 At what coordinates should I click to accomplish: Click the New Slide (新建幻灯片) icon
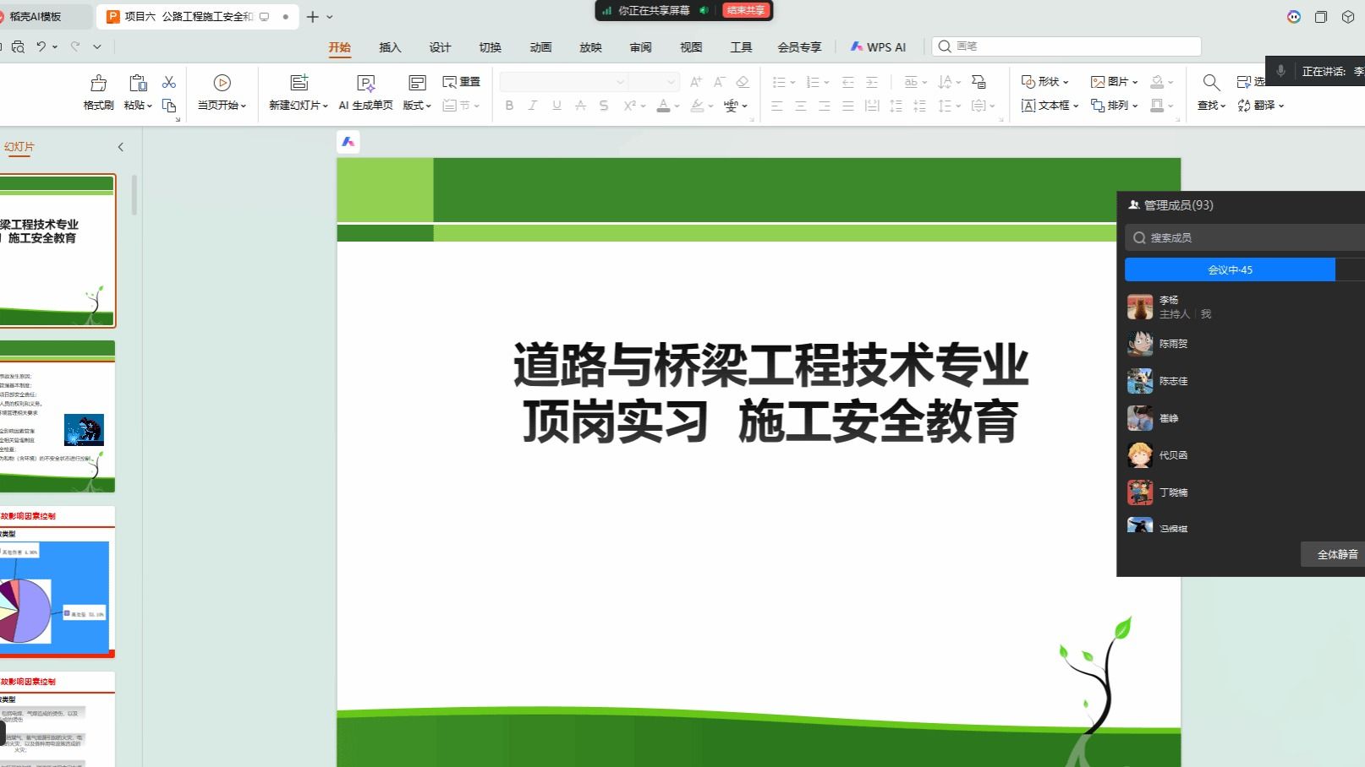click(299, 83)
